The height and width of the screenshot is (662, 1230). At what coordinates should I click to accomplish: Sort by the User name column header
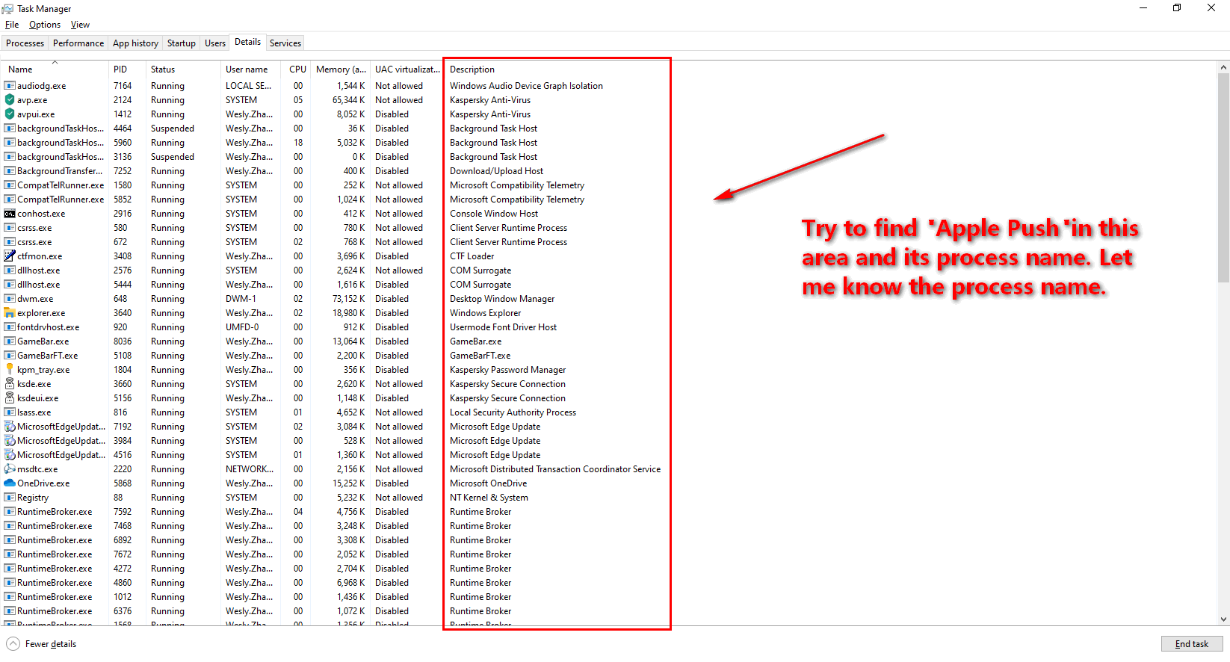(250, 69)
